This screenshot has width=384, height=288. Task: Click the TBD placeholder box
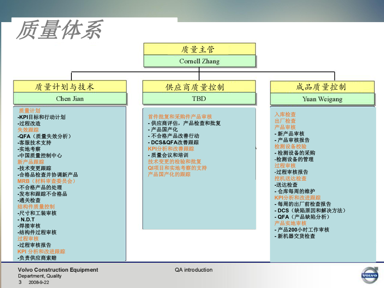[199, 99]
